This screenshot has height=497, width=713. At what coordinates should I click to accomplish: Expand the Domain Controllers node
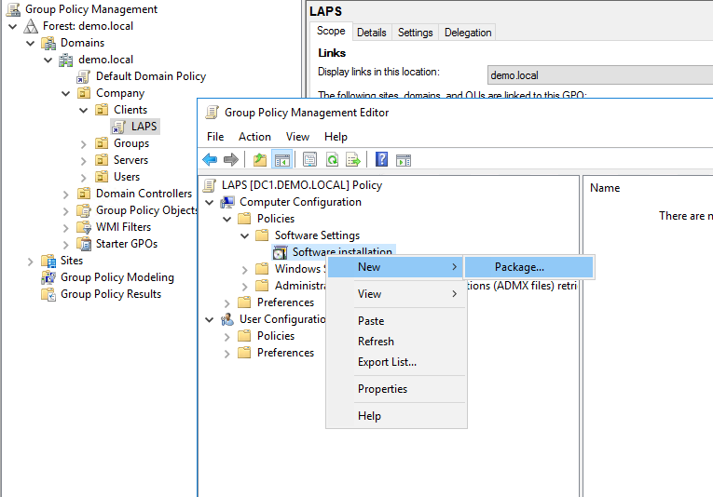click(66, 194)
